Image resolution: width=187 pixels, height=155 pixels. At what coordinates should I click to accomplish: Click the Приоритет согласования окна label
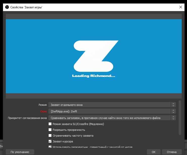27,118
